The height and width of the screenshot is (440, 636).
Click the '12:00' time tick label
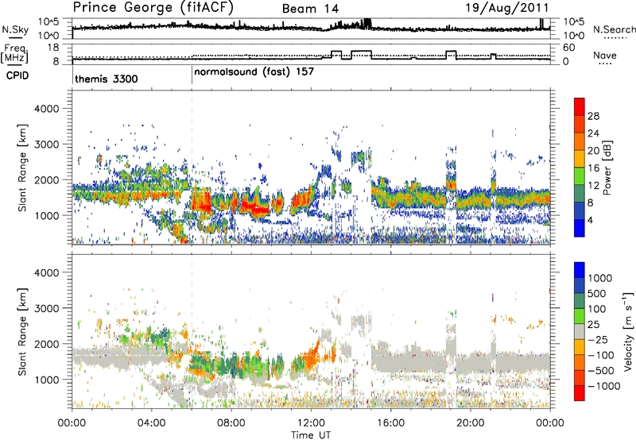point(311,423)
